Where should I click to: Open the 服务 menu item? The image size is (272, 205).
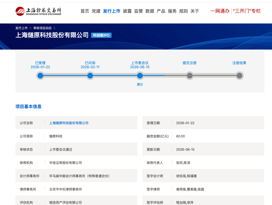pos(172,11)
